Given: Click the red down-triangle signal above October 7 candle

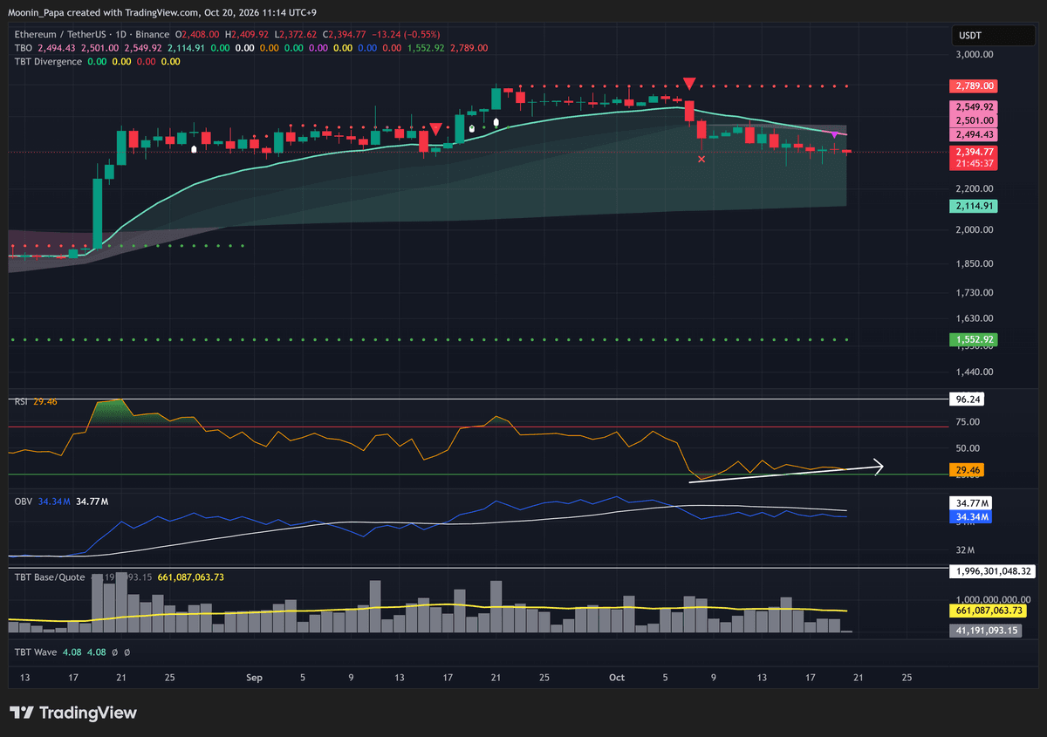Looking at the screenshot, I should tap(689, 84).
